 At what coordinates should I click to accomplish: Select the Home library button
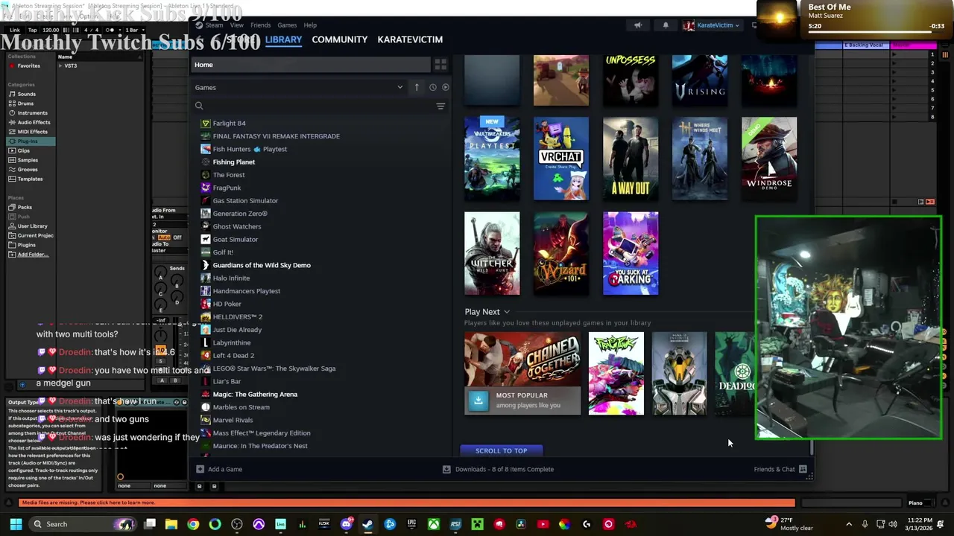310,65
